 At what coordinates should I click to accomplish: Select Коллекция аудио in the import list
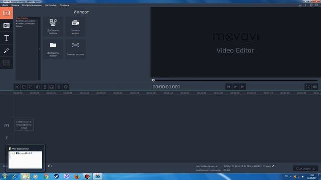point(25,21)
